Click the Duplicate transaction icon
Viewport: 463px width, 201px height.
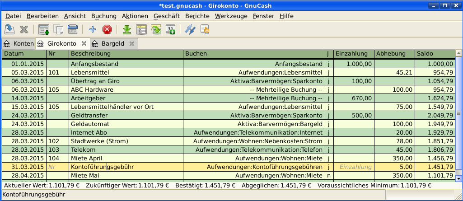click(x=58, y=30)
